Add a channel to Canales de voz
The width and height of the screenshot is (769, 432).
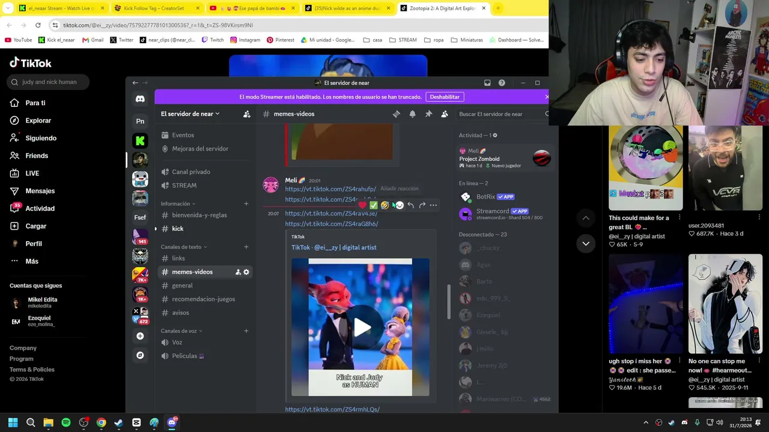pos(246,331)
